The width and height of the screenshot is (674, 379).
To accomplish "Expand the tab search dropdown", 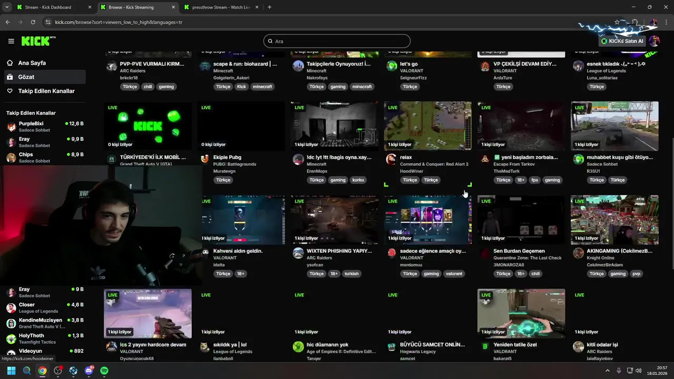I will [7, 7].
